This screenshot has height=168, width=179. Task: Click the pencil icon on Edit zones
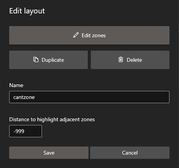coord(76,35)
